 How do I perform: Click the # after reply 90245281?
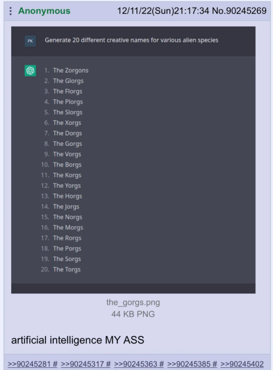point(55,364)
